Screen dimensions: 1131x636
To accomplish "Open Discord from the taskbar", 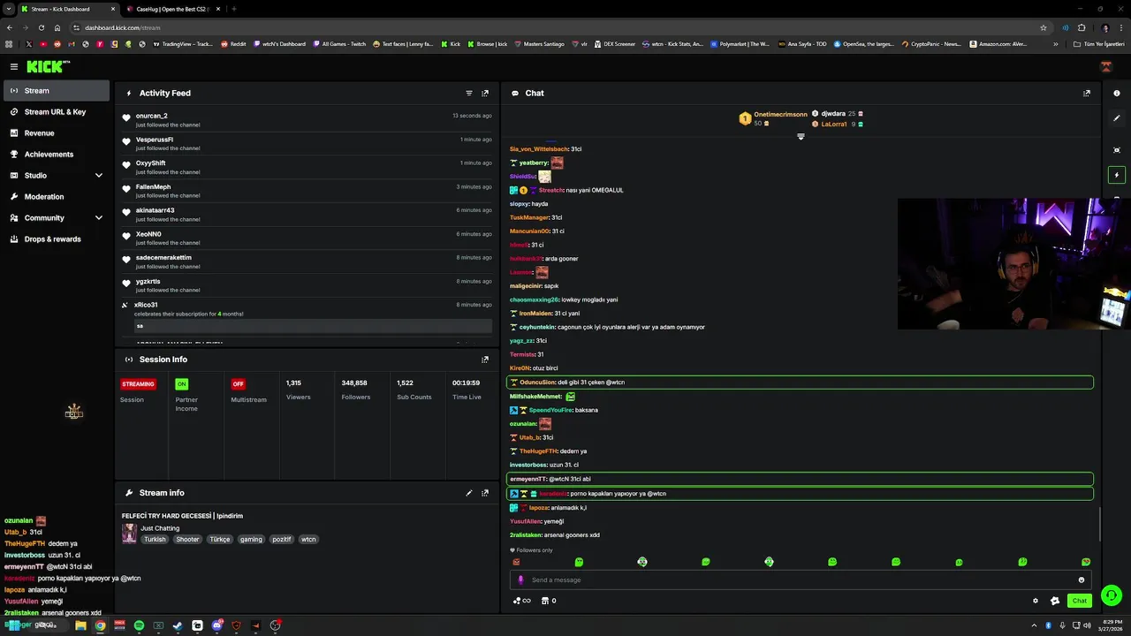I will coord(216,625).
